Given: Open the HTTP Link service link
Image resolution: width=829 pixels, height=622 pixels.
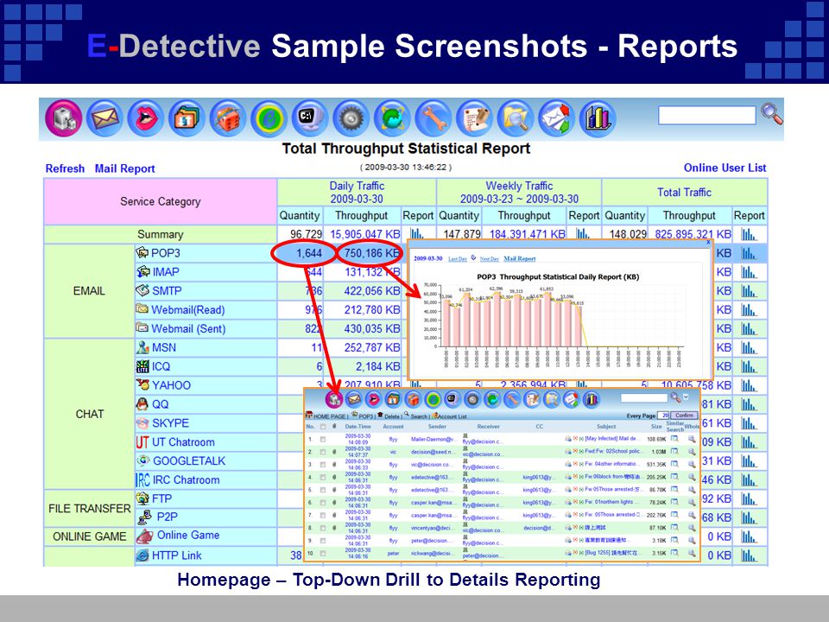Looking at the screenshot, I should 176,555.
